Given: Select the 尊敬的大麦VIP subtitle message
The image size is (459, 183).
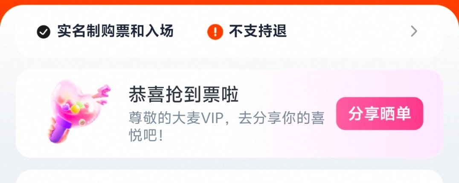Looking at the screenshot, I should pyautogui.click(x=227, y=119).
